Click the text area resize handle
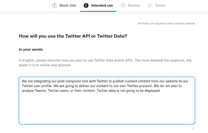This screenshot has width=208, height=133. tap(194, 123)
